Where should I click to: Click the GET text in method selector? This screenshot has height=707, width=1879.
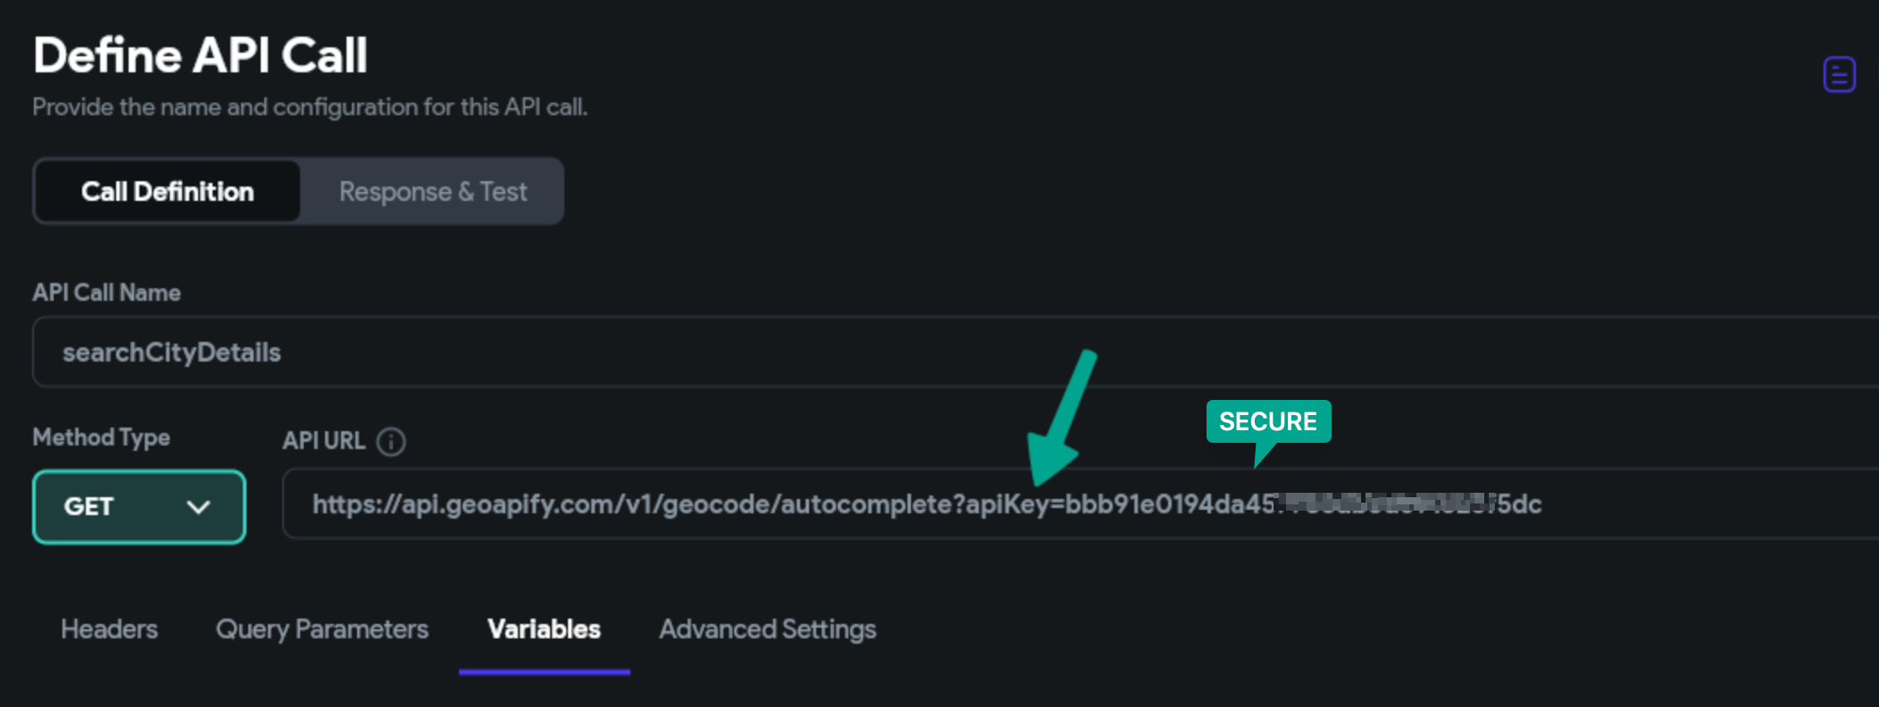[88, 506]
